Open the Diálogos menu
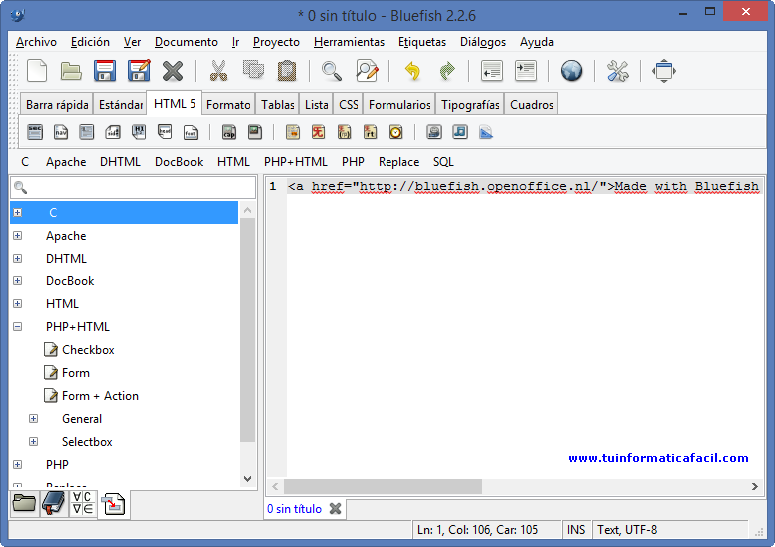The image size is (775, 547). click(x=483, y=42)
